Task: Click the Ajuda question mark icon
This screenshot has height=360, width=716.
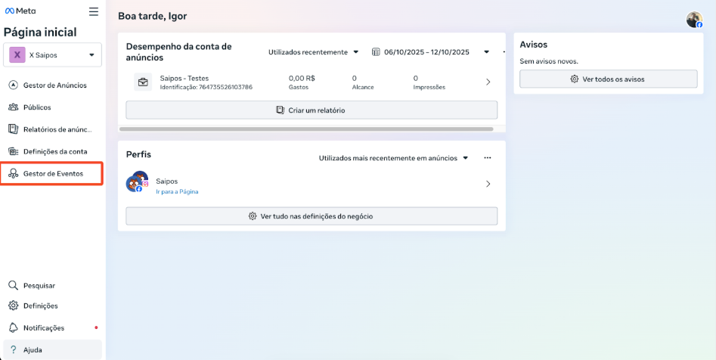Action: click(13, 349)
